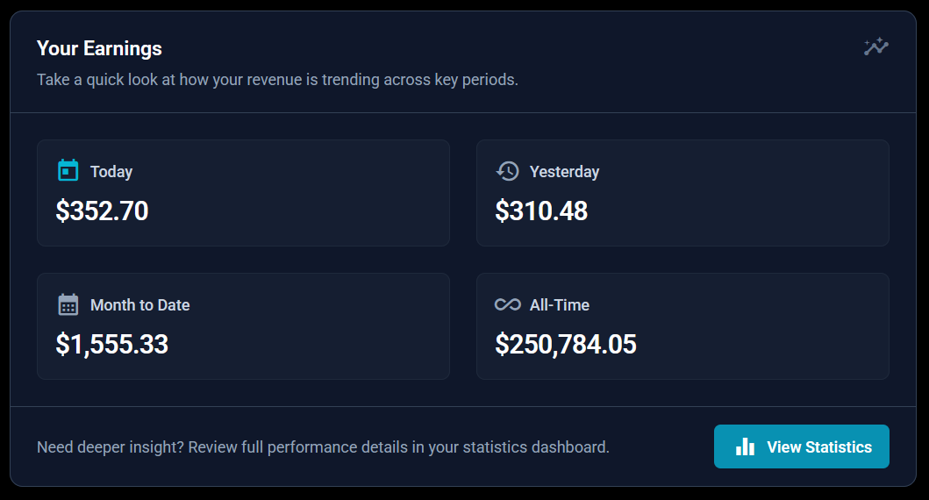Image resolution: width=929 pixels, height=500 pixels.
Task: Click empty space right of All-Time amount
Action: coord(763,345)
